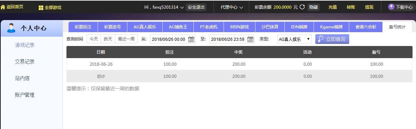Expand the fxnq5201314 account dropdown
The height and width of the screenshot is (129, 416).
point(182,7)
